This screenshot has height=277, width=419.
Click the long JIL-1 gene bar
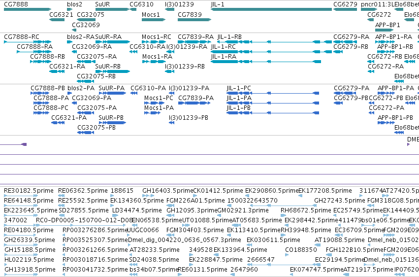click(x=271, y=9)
